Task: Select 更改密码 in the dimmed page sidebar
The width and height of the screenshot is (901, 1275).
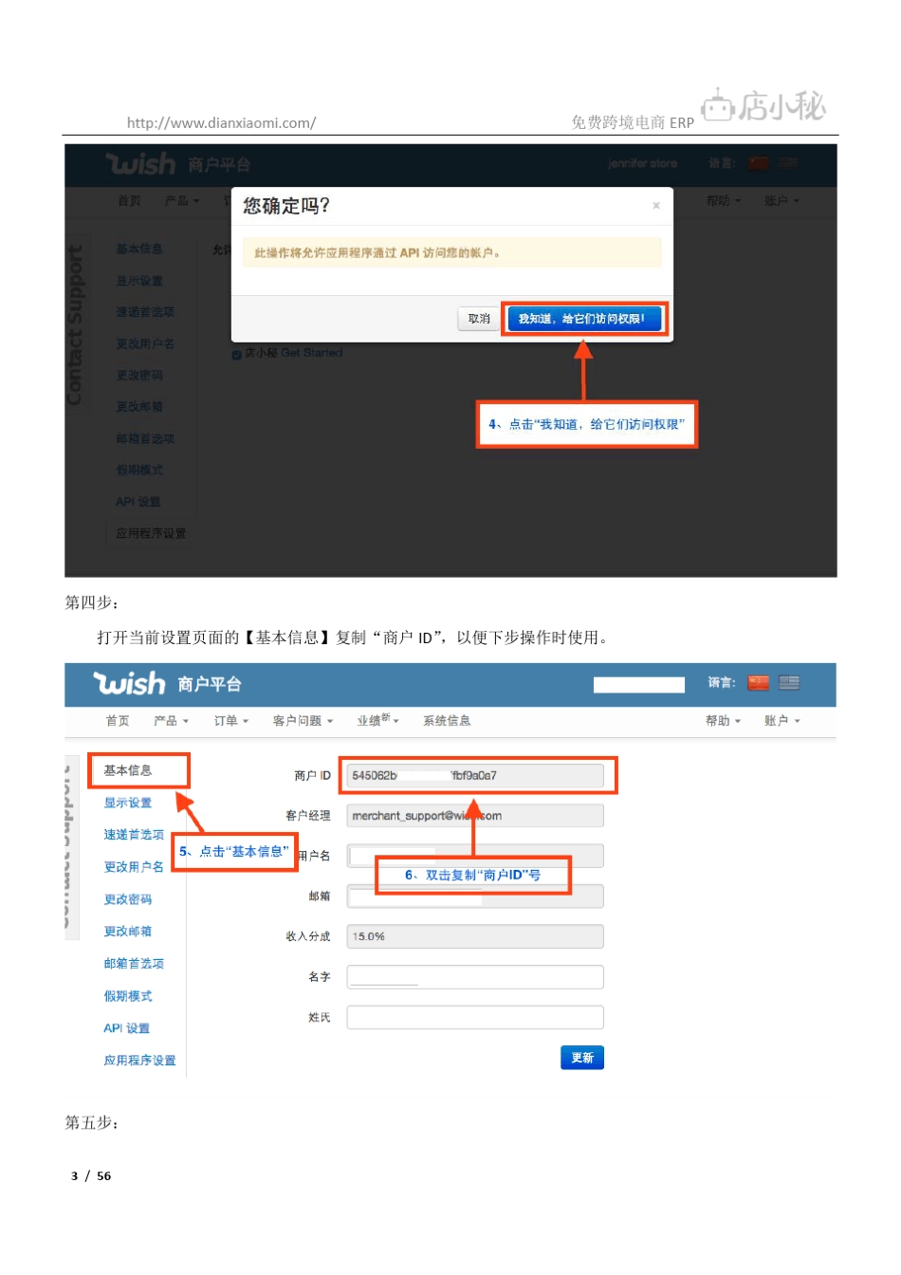Action: (x=138, y=376)
